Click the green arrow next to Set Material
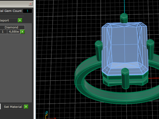 click(26, 107)
